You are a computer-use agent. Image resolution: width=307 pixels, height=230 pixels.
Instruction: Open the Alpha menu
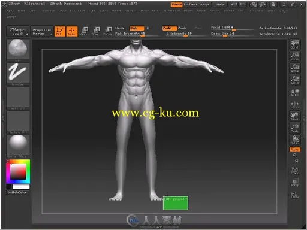tap(10, 11)
